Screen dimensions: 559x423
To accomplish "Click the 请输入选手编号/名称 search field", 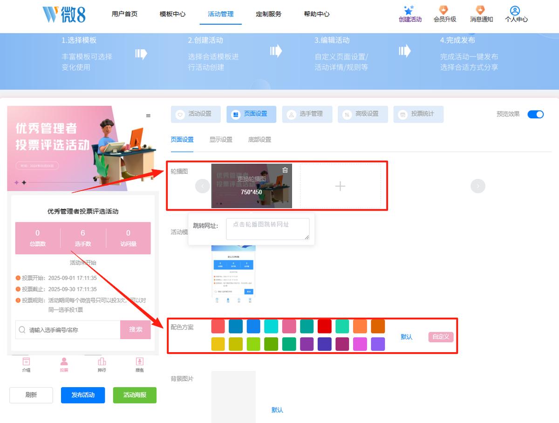I will [68, 329].
